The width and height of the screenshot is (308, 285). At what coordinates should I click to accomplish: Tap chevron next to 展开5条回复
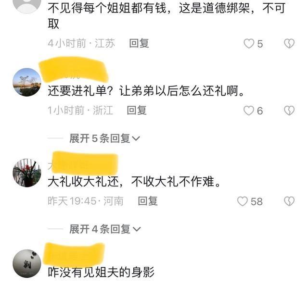pyautogui.click(x=136, y=139)
